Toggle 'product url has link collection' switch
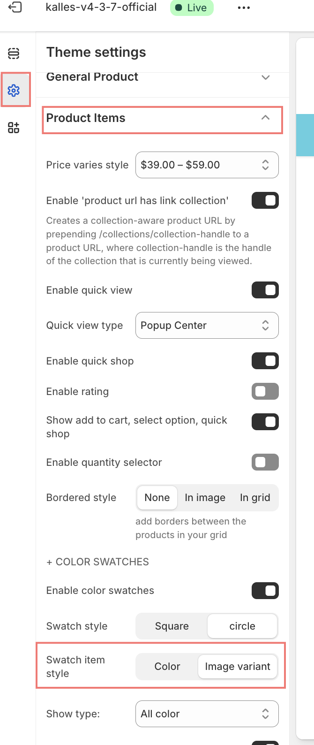The width and height of the screenshot is (314, 745). tap(265, 201)
